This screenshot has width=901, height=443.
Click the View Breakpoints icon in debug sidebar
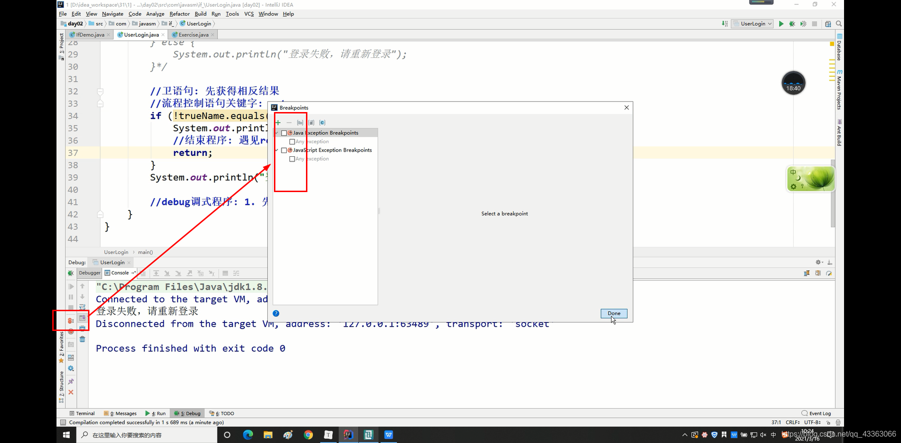click(71, 321)
